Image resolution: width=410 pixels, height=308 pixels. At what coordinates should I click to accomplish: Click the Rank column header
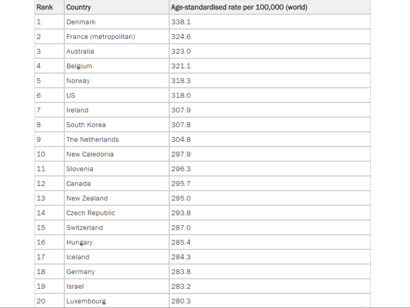point(45,7)
